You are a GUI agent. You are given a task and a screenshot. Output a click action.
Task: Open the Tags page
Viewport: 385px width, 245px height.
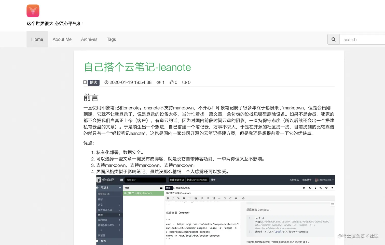point(111,39)
